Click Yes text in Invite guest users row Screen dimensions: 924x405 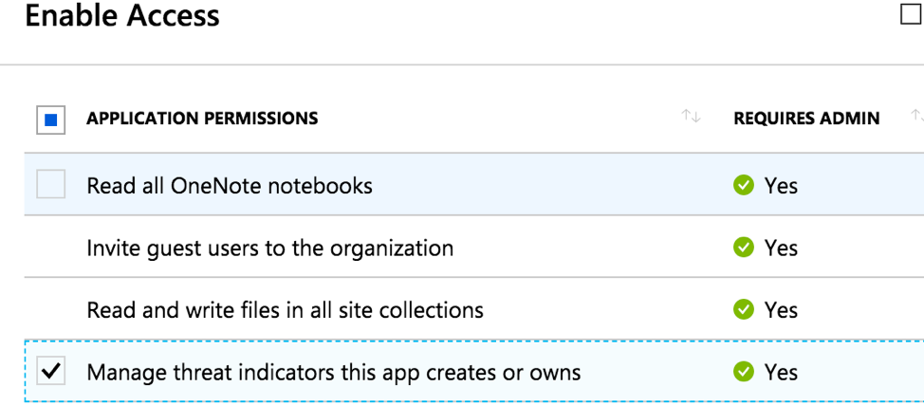pyautogui.click(x=781, y=248)
